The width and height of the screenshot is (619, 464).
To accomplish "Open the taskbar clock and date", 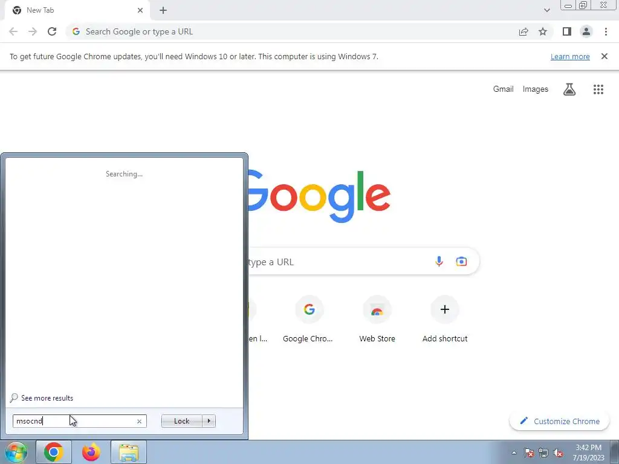I will click(x=588, y=453).
